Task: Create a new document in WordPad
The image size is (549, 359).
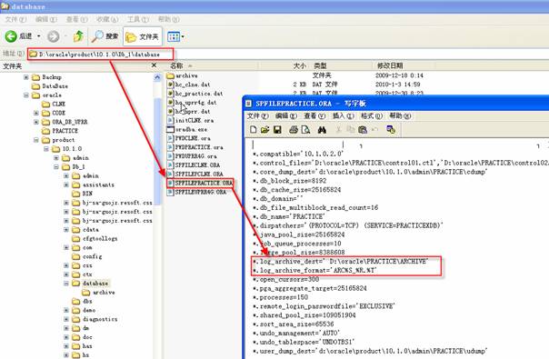Action: [253, 130]
